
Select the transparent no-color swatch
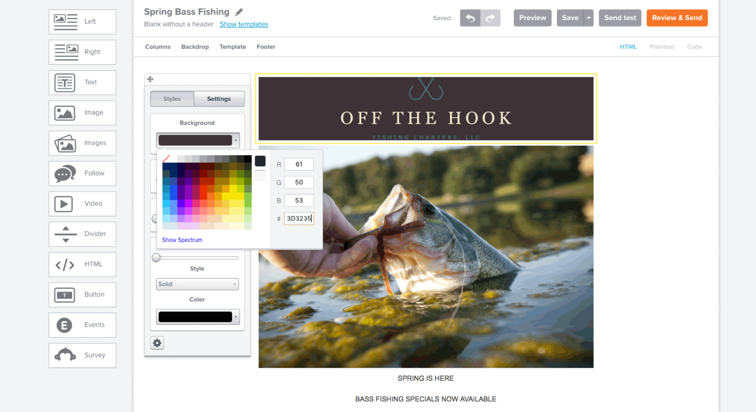(166, 159)
